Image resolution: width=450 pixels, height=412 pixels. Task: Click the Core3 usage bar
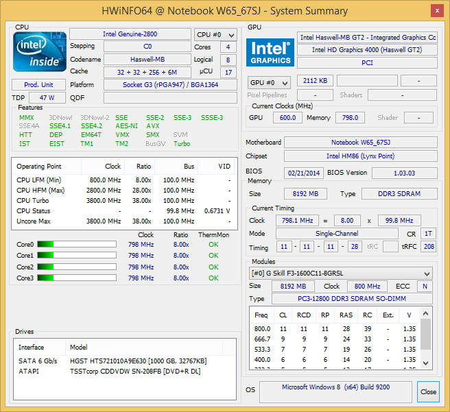(x=77, y=278)
